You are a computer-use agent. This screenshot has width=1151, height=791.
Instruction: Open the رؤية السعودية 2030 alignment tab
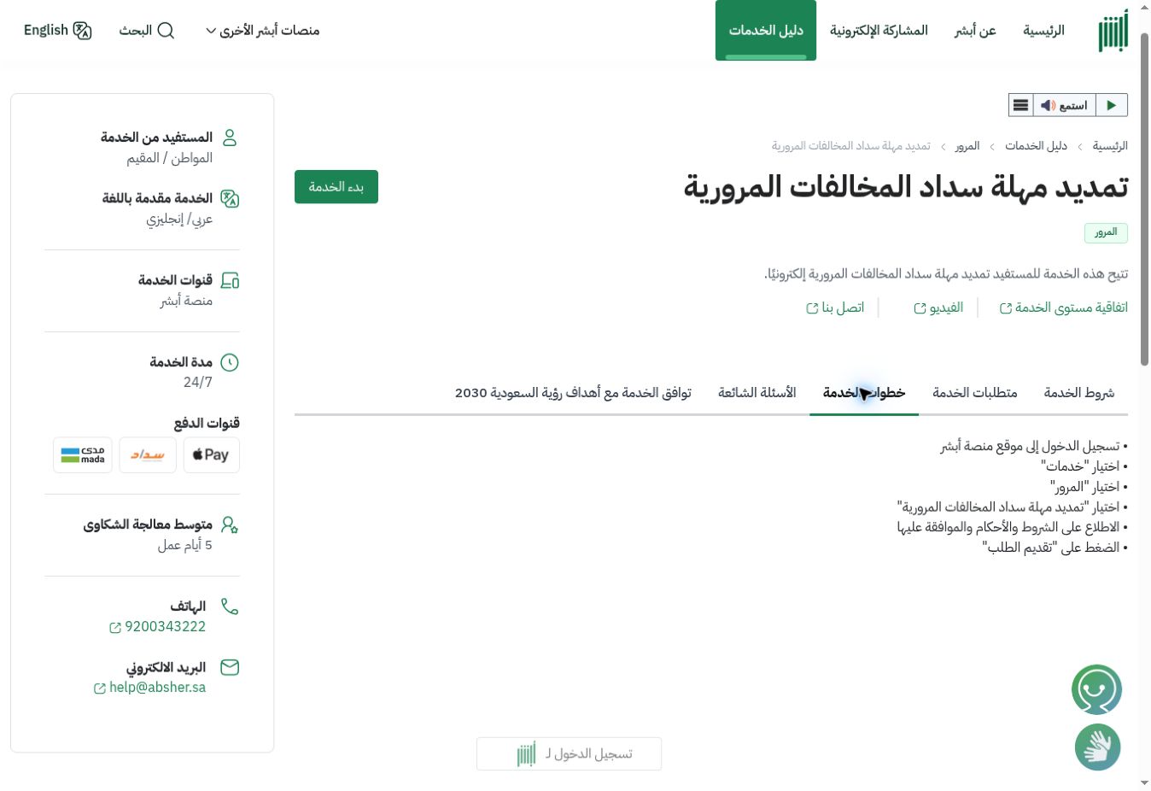(573, 393)
